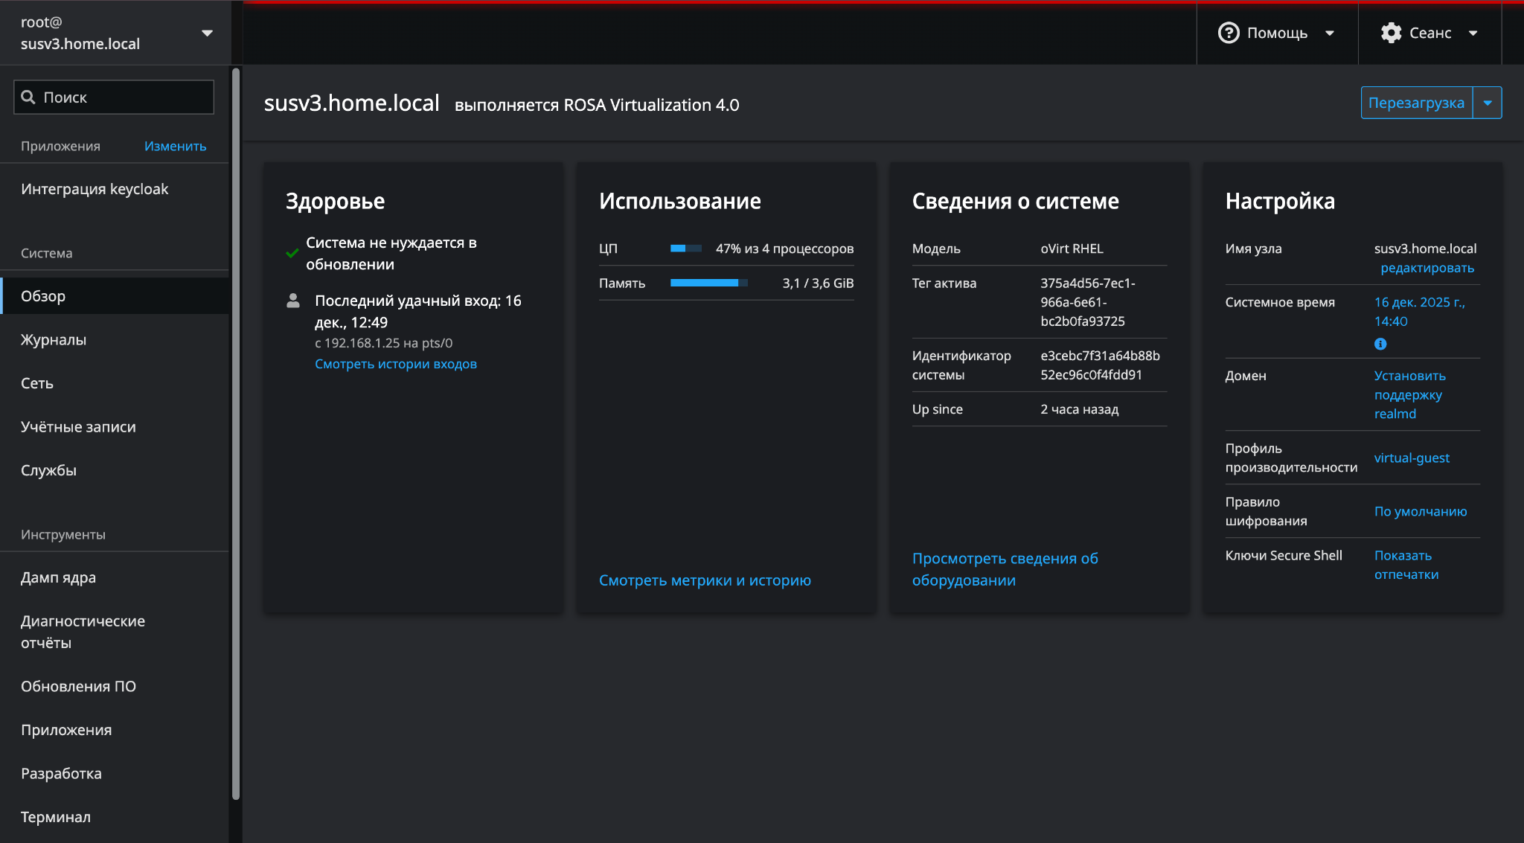This screenshot has width=1524, height=843.
Task: Click the last login user icon
Action: click(x=293, y=301)
